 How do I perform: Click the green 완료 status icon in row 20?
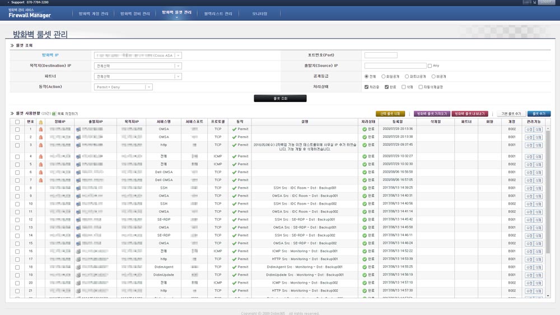click(x=365, y=283)
